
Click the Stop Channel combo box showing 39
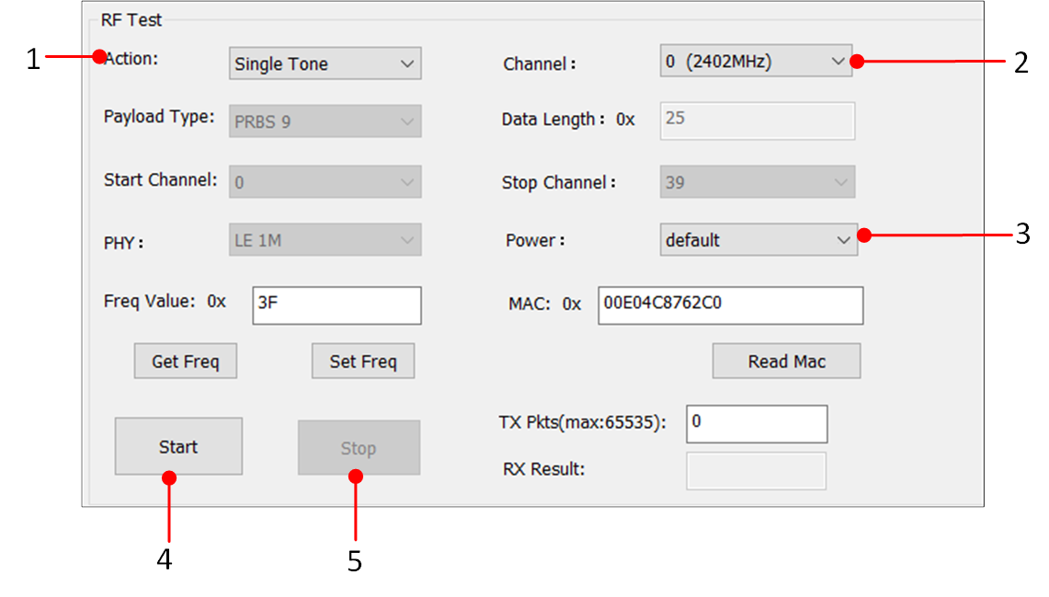[x=757, y=182]
